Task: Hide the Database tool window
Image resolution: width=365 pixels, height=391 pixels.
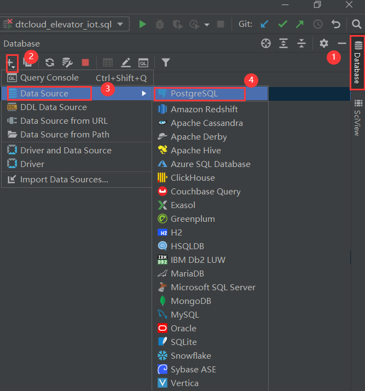Action: 342,43
